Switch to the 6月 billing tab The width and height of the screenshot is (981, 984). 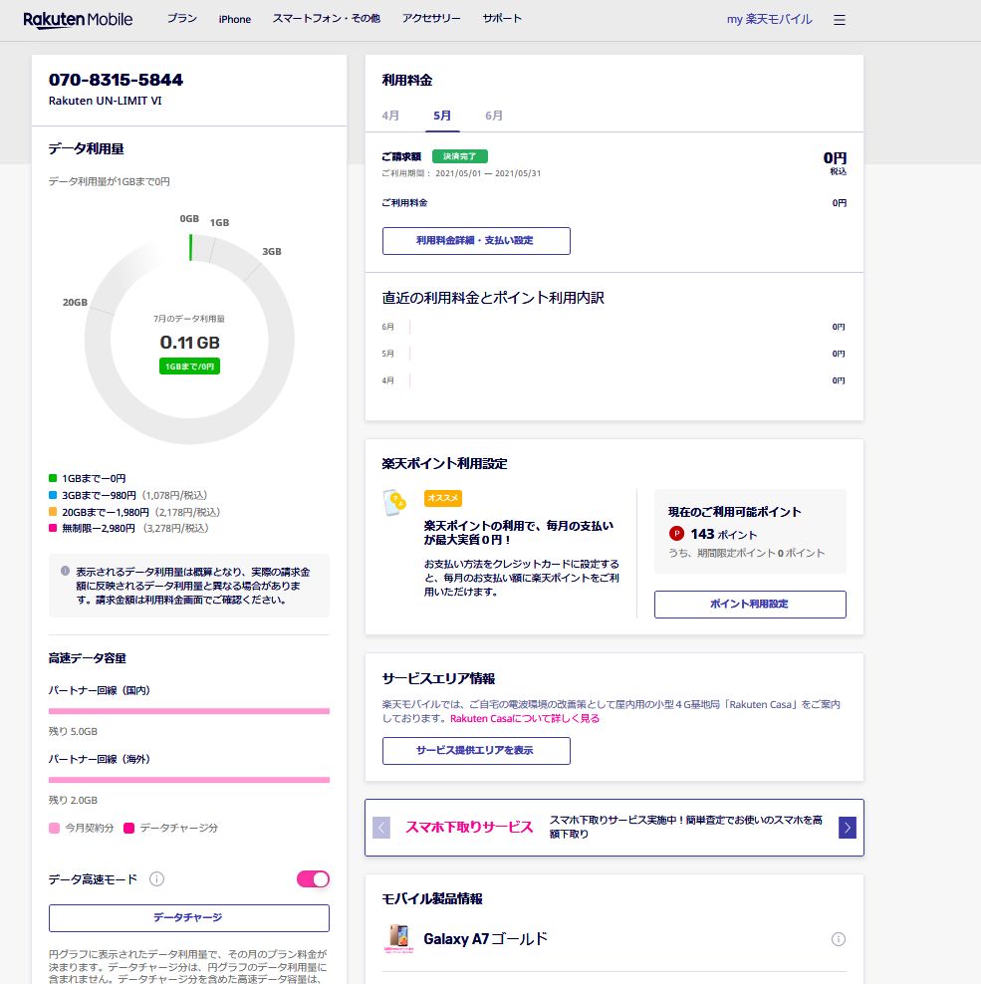pos(494,116)
